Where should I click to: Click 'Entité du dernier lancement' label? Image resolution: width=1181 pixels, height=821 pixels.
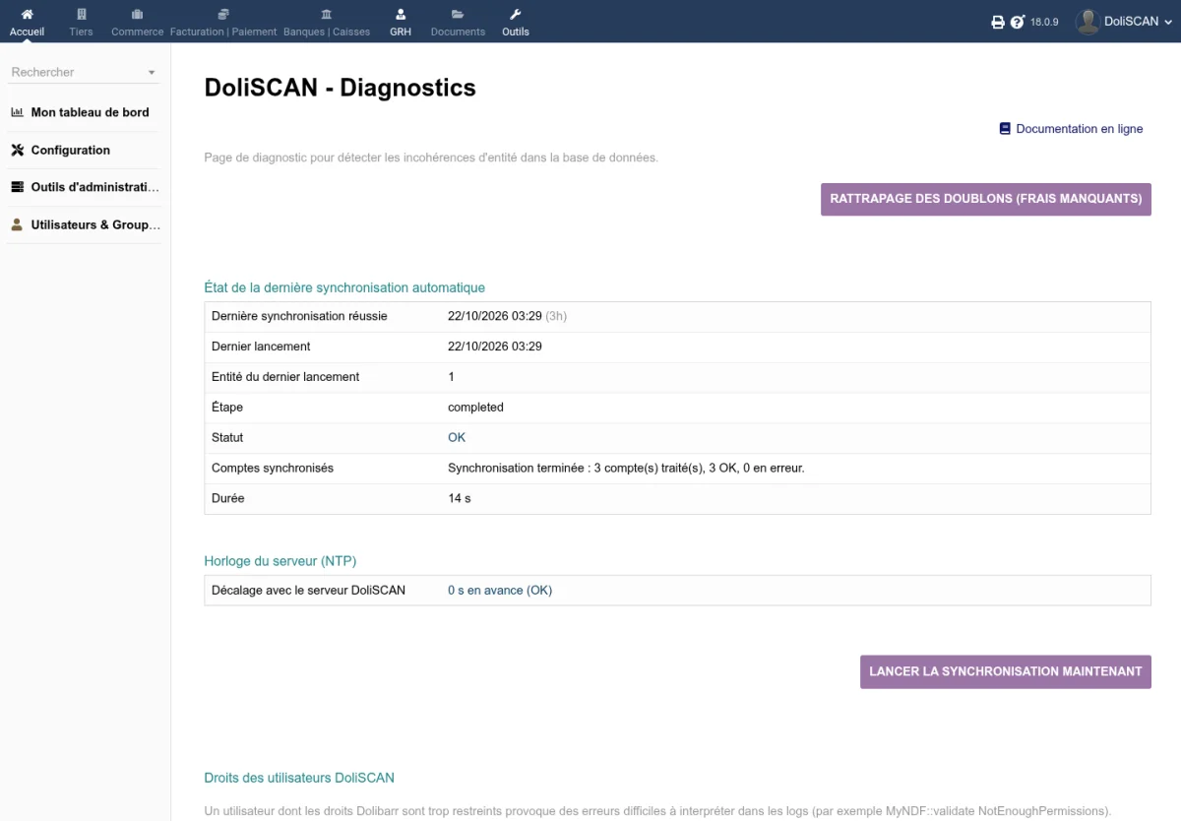(x=285, y=377)
